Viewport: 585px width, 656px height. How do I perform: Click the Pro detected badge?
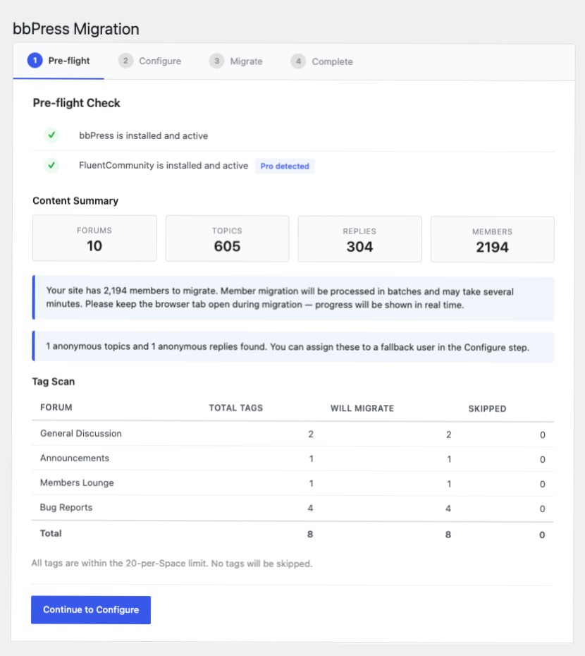(285, 166)
